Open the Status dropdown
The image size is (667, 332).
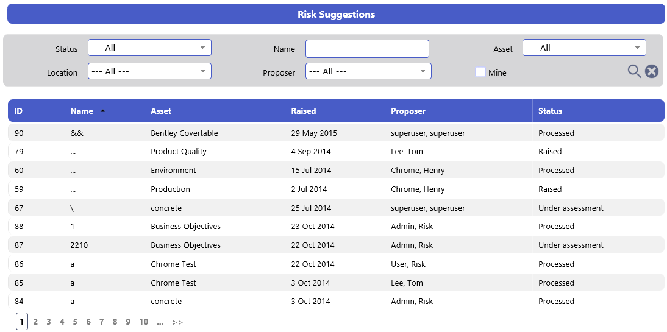149,48
